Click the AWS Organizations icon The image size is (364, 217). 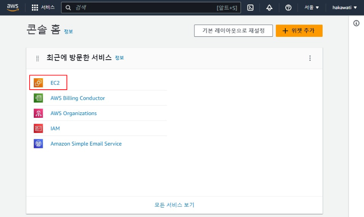(38, 113)
